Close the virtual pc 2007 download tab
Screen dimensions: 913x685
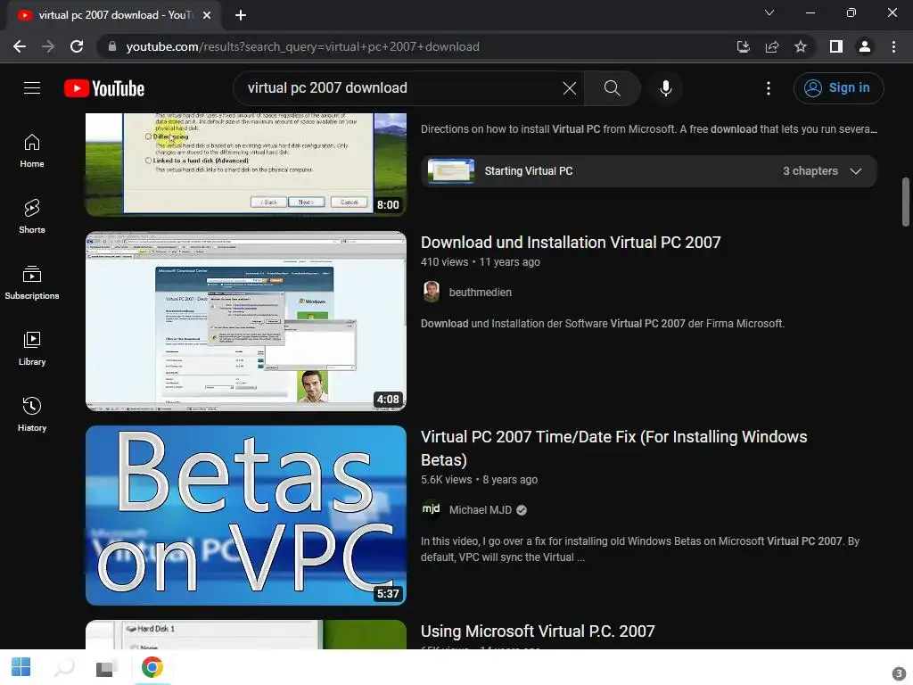coord(207,15)
